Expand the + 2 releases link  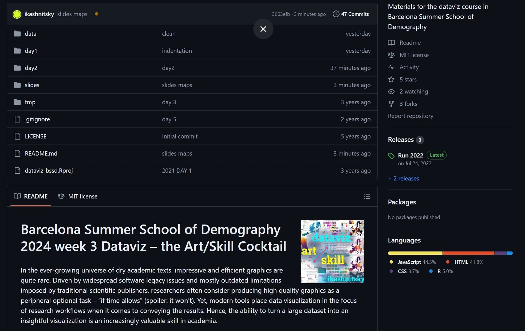coord(403,178)
